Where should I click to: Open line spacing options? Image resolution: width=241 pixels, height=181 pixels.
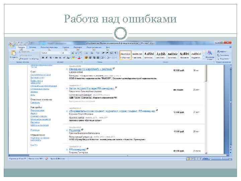pos(103,58)
